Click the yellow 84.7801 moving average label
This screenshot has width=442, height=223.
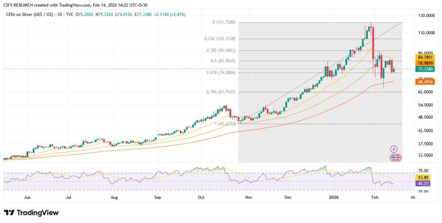pyautogui.click(x=425, y=57)
